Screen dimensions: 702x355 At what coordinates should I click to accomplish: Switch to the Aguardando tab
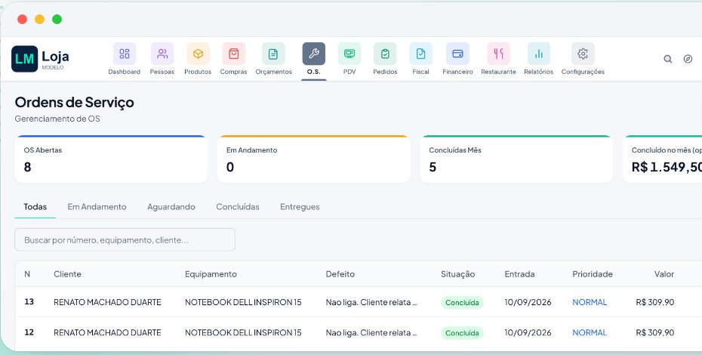pos(171,207)
